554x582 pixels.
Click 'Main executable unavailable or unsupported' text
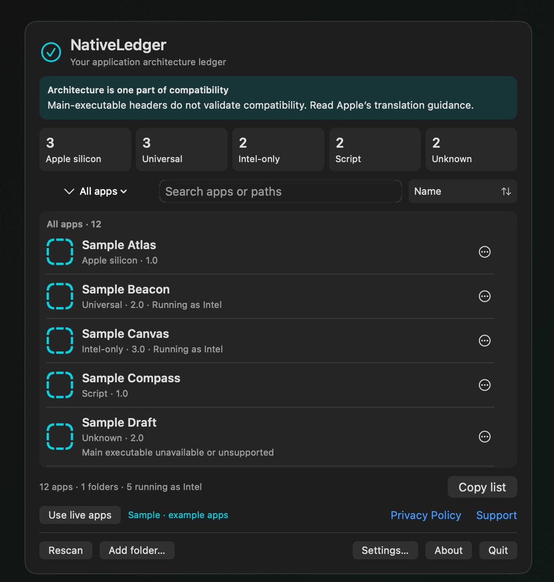click(178, 452)
